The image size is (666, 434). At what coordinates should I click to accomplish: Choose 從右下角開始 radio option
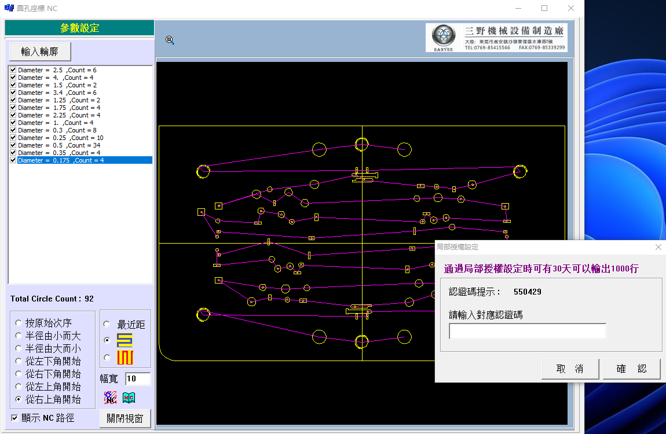(x=19, y=374)
